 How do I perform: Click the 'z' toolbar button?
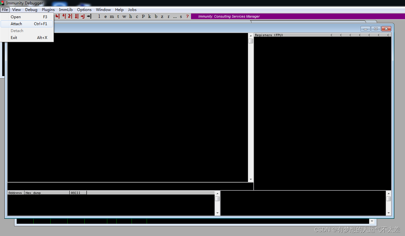162,16
